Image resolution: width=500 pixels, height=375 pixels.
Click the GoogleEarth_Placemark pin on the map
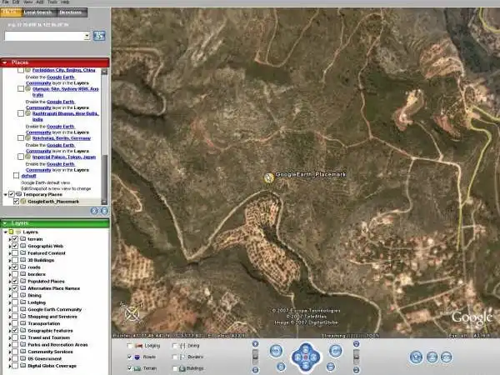(269, 178)
